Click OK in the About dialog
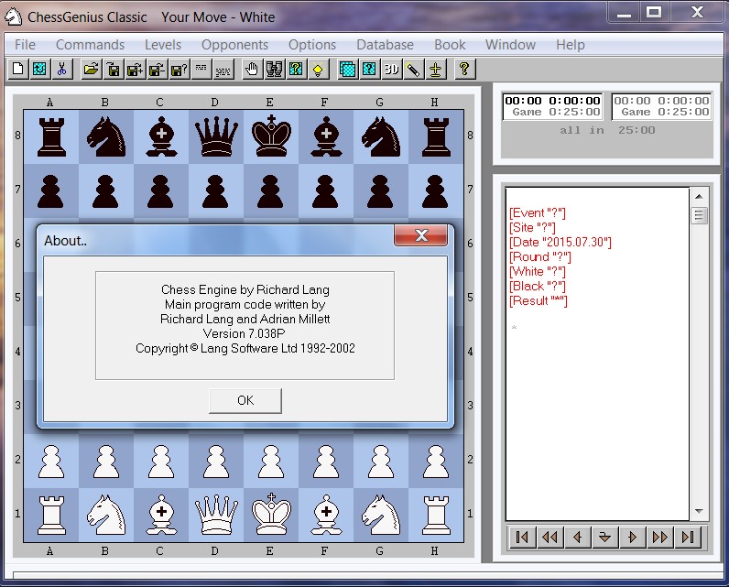This screenshot has height=587, width=729. (x=245, y=400)
